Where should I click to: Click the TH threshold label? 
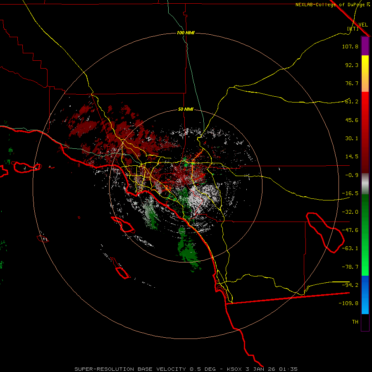(355, 322)
